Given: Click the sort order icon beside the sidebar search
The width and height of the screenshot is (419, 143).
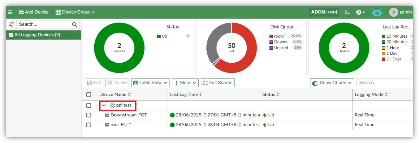Looking at the screenshot, I should point(11,24).
